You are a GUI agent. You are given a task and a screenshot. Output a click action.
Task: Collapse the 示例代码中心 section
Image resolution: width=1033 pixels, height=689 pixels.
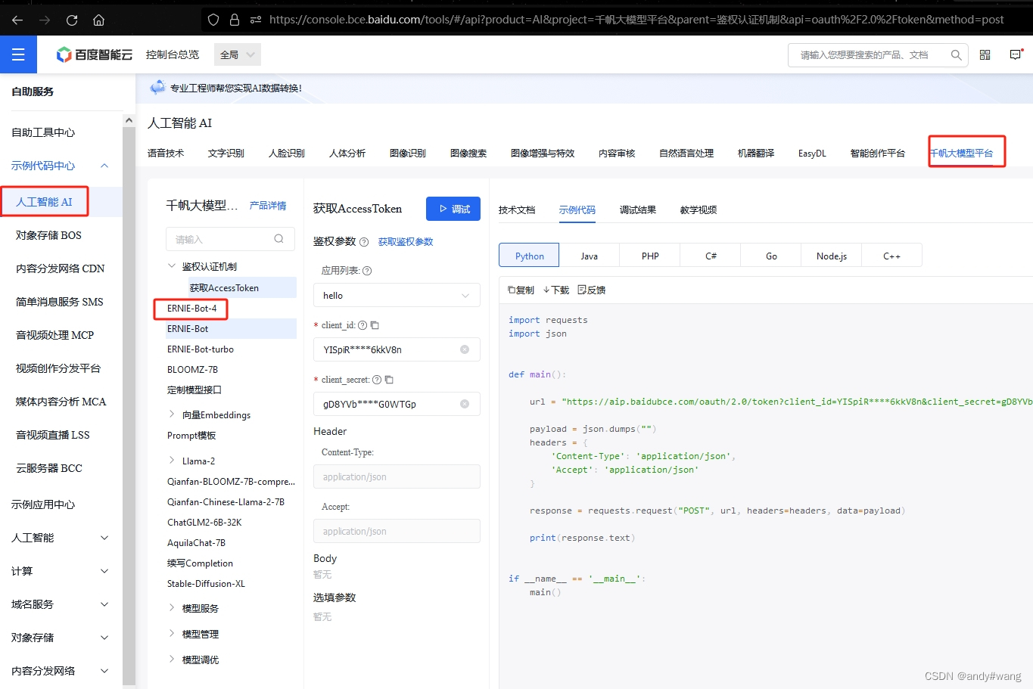104,166
